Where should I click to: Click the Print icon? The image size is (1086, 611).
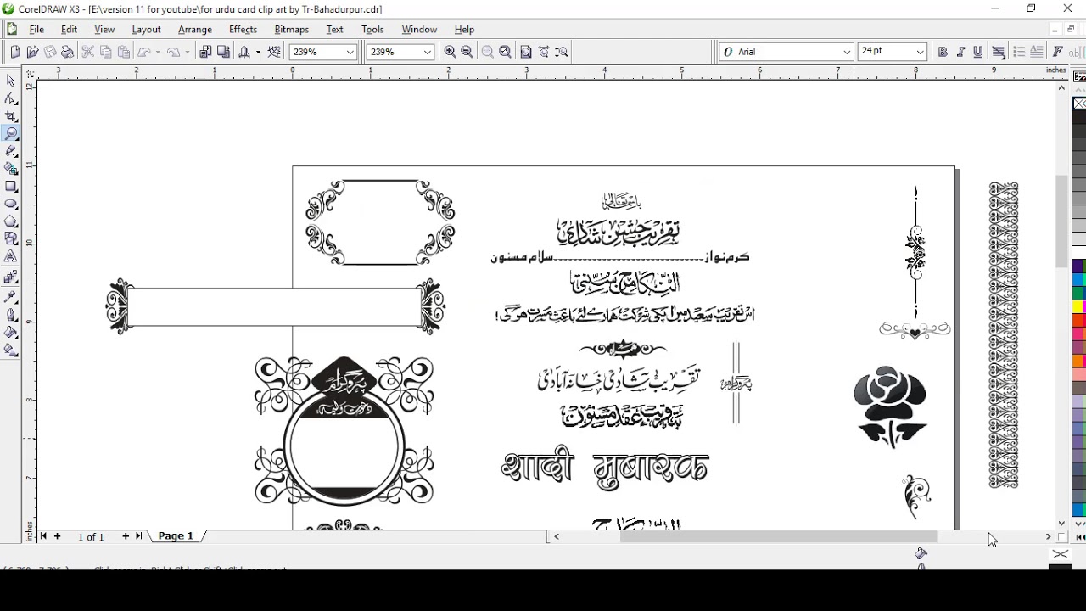tap(67, 52)
